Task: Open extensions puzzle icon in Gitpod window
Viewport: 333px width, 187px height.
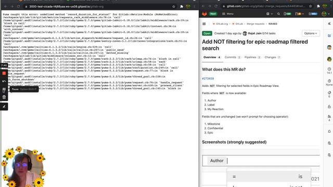Action: coord(182,7)
